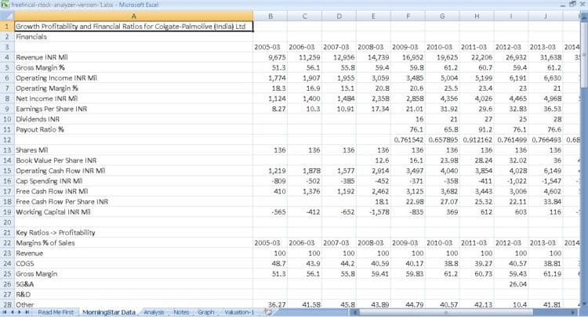This screenshot has height=317, width=588.
Task: Select column A header
Action: (x=133, y=16)
